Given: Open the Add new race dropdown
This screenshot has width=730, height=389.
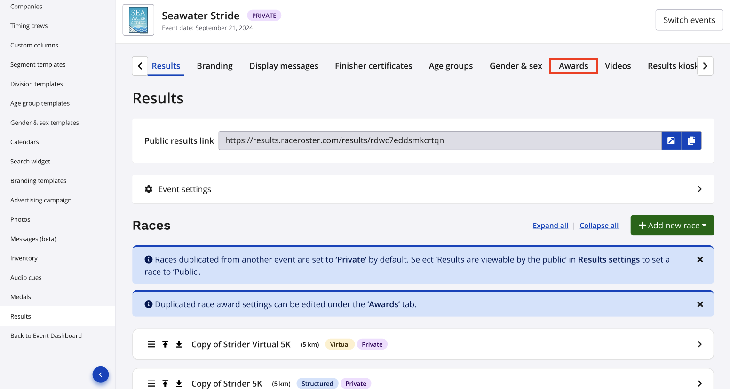Looking at the screenshot, I should [x=672, y=226].
